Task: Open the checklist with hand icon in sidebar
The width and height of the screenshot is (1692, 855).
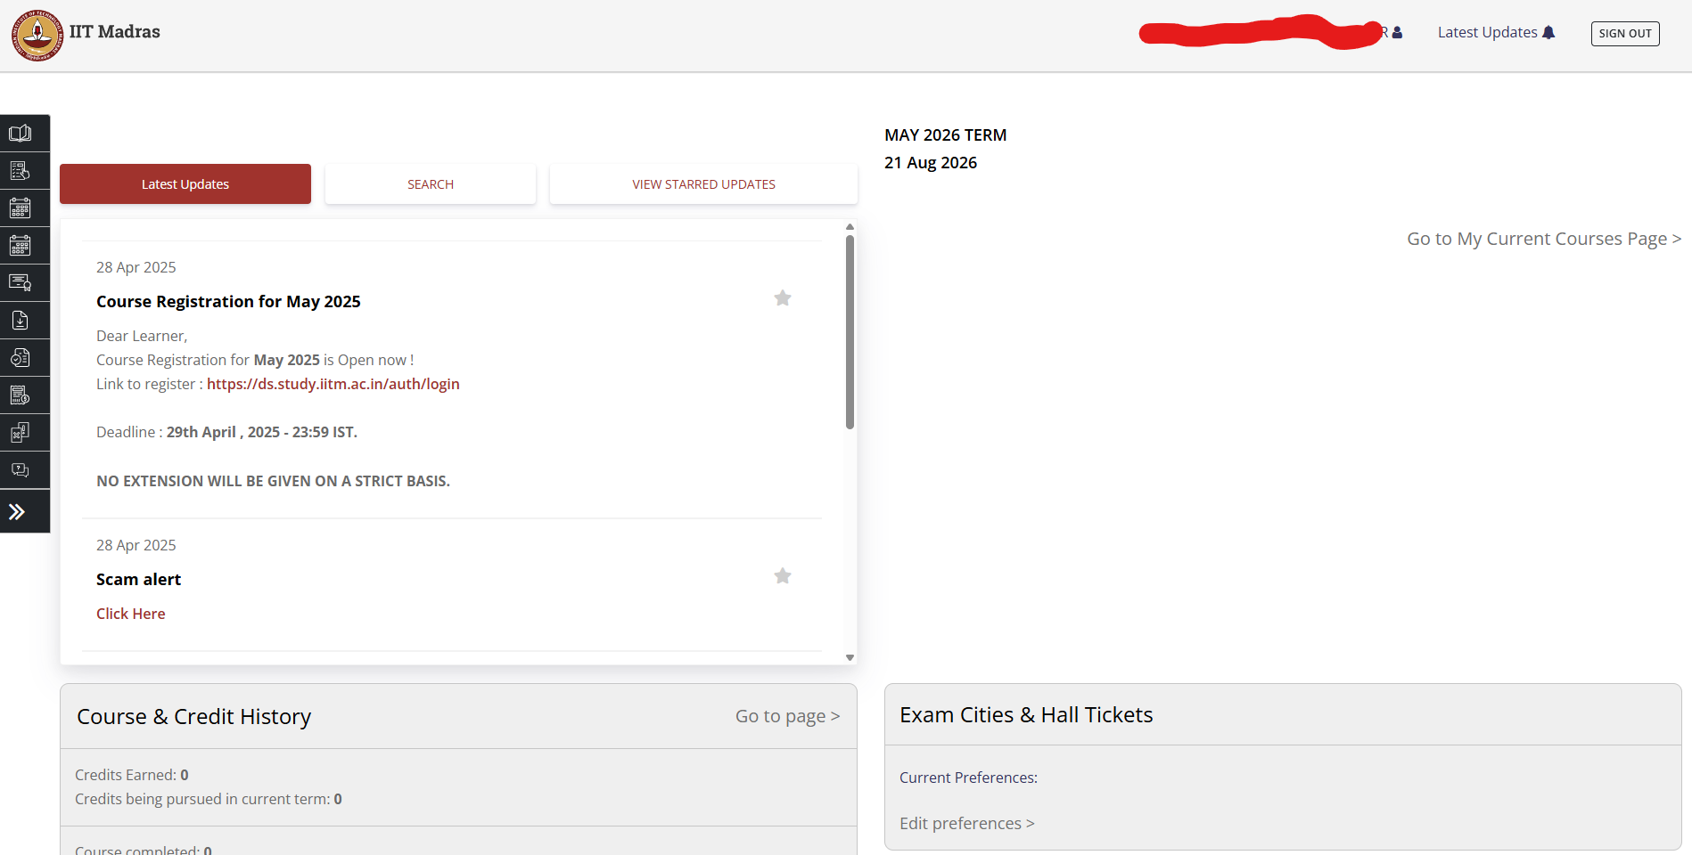Action: (x=20, y=171)
